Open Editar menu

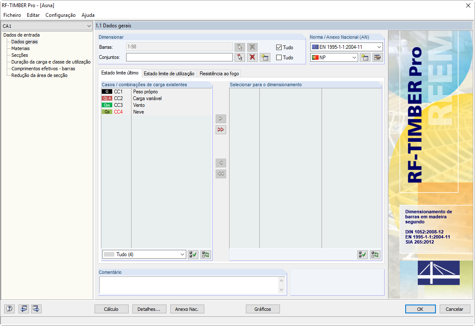[33, 15]
